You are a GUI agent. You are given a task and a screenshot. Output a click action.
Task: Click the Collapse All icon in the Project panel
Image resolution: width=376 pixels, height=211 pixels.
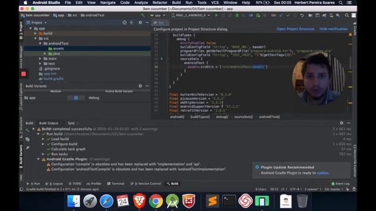[x=132, y=22]
